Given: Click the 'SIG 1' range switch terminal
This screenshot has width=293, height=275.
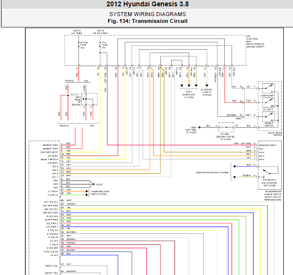Looking at the screenshot, I should pos(262,149).
